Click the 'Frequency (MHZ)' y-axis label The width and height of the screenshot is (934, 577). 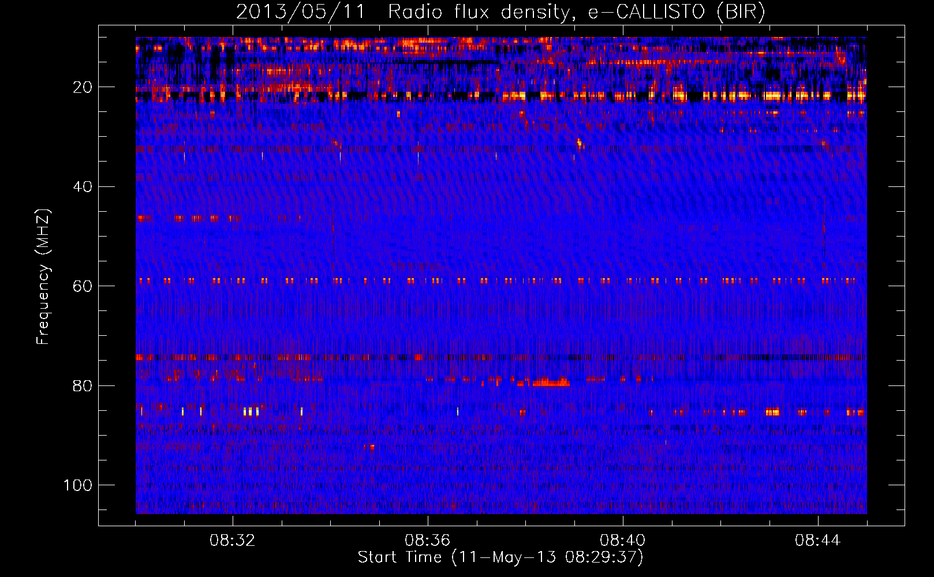(44, 276)
